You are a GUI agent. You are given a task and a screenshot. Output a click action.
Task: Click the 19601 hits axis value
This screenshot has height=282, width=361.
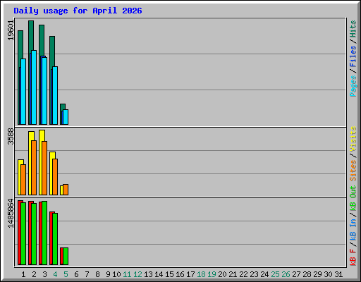coord(11,30)
